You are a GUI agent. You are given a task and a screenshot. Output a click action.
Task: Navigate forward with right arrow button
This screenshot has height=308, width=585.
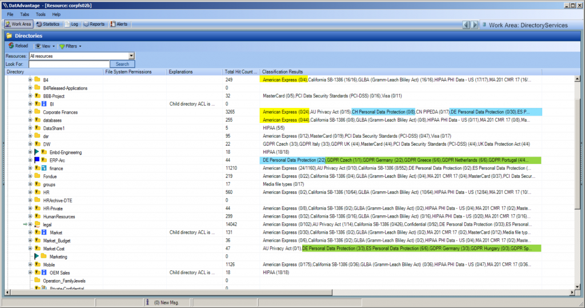(475, 25)
